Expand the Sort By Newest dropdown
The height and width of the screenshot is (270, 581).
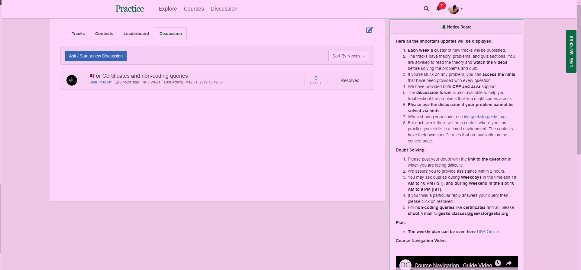pyautogui.click(x=349, y=56)
